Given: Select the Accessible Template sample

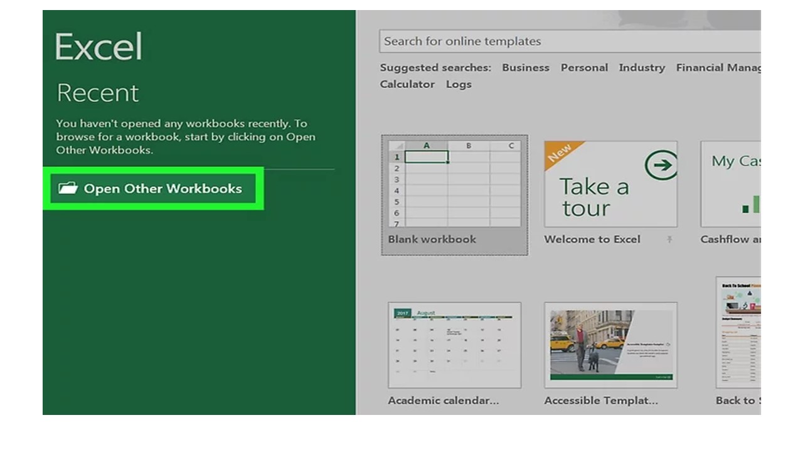Looking at the screenshot, I should coord(610,345).
